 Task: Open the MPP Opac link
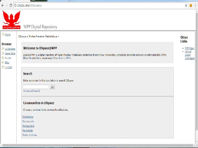189,48
